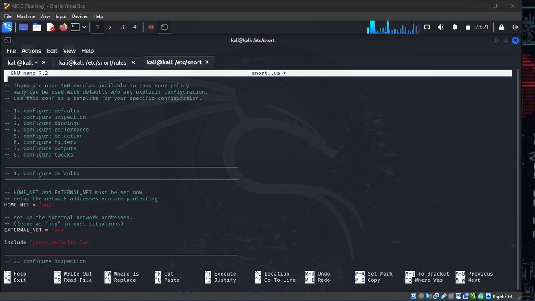Click the VirtualBox network adapters icon
Image resolution: width=535 pixels, height=301 pixels.
click(x=436, y=297)
